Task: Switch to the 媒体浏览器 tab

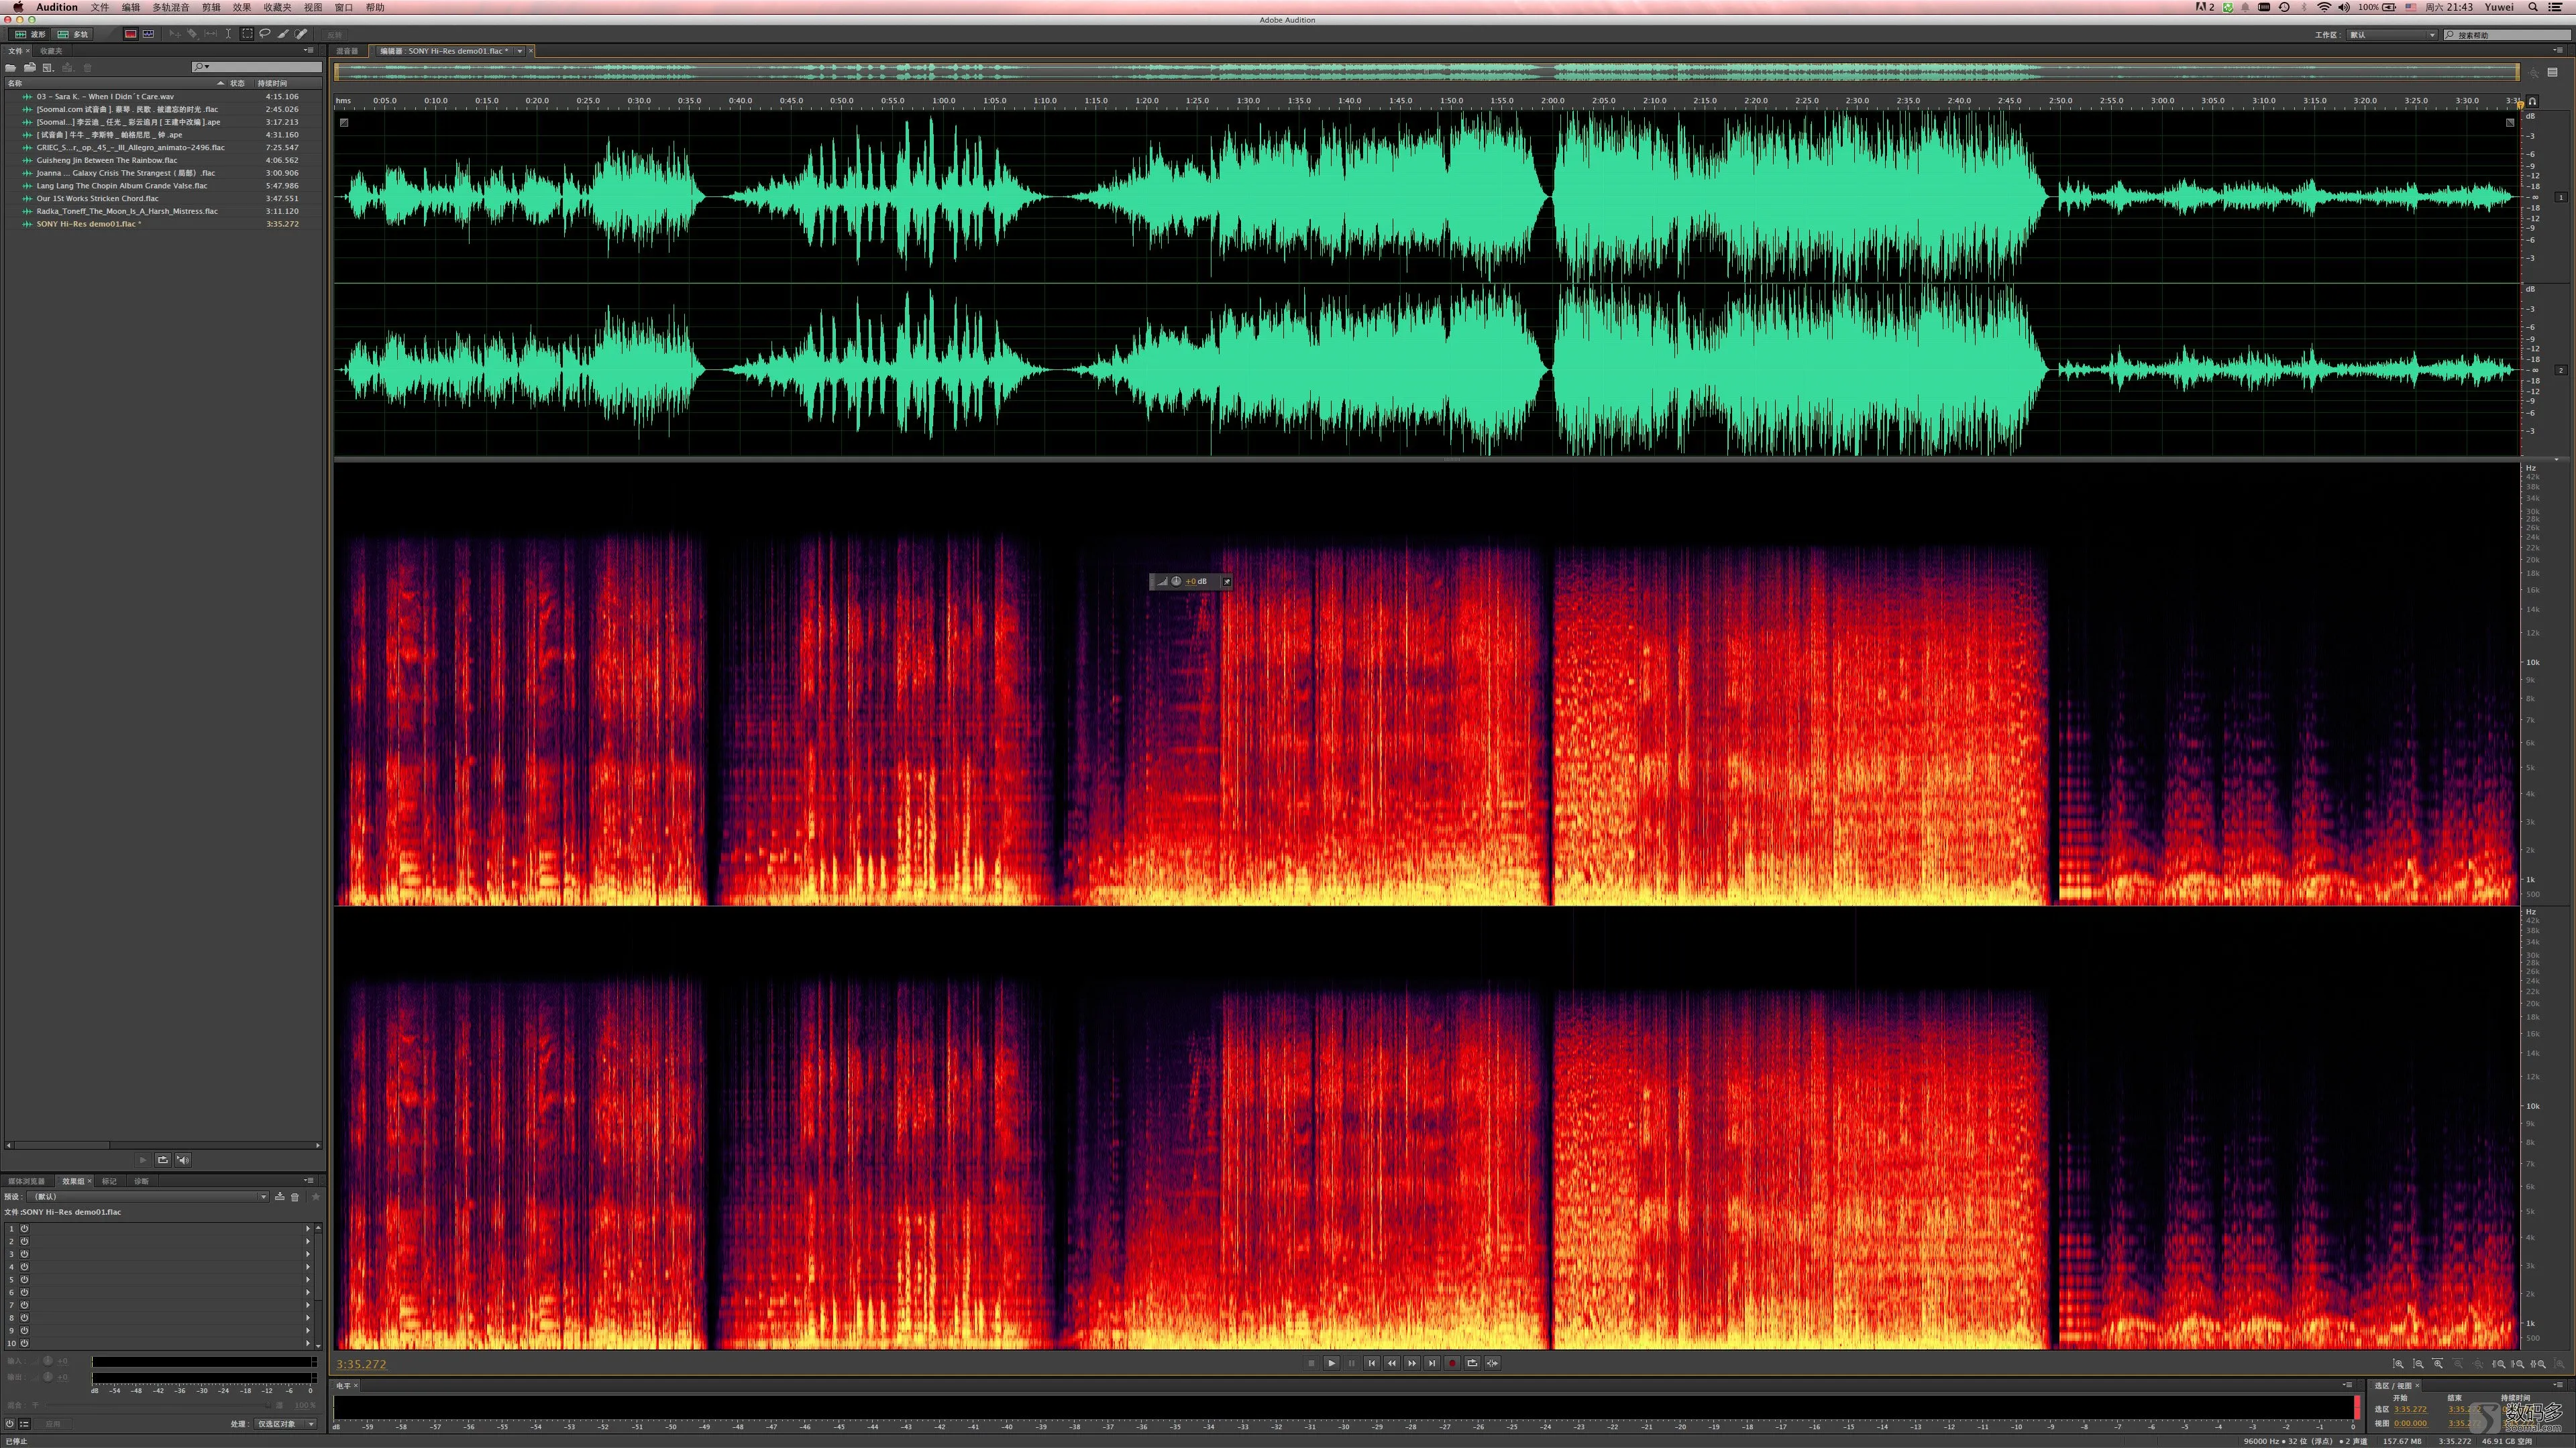Action: click(26, 1181)
